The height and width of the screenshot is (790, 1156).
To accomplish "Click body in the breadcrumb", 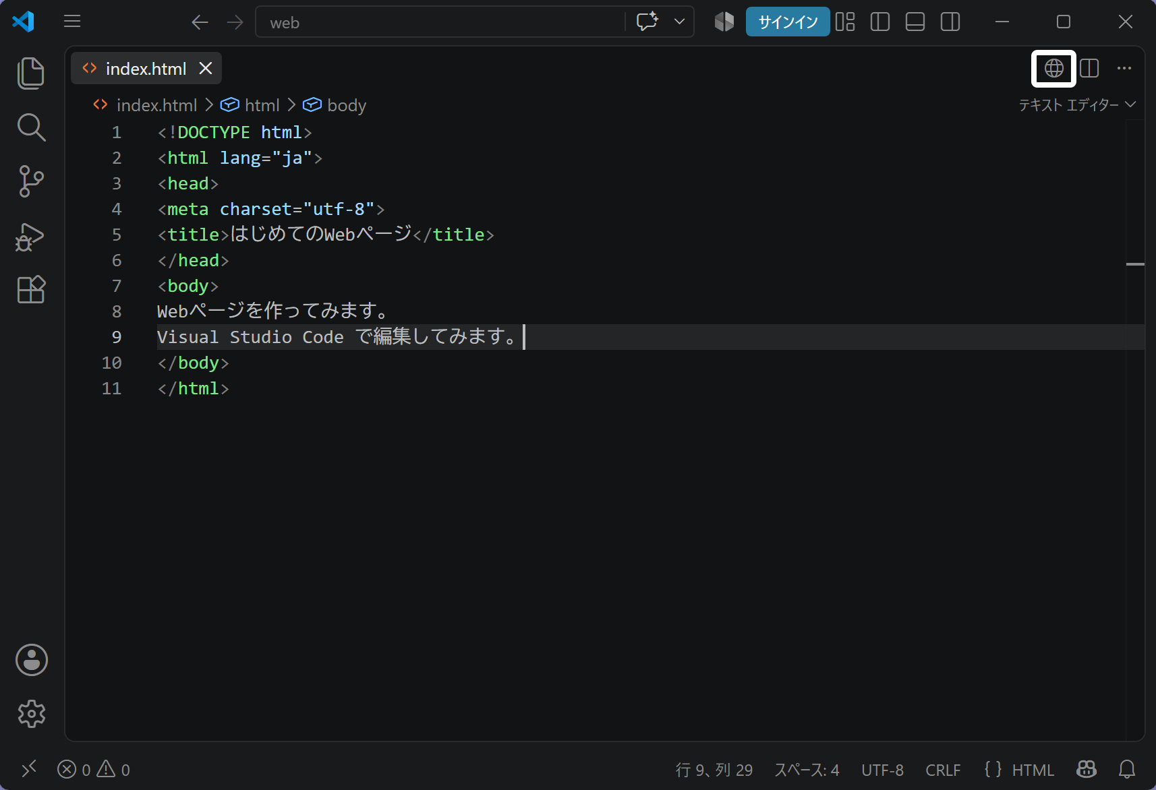I will (347, 105).
